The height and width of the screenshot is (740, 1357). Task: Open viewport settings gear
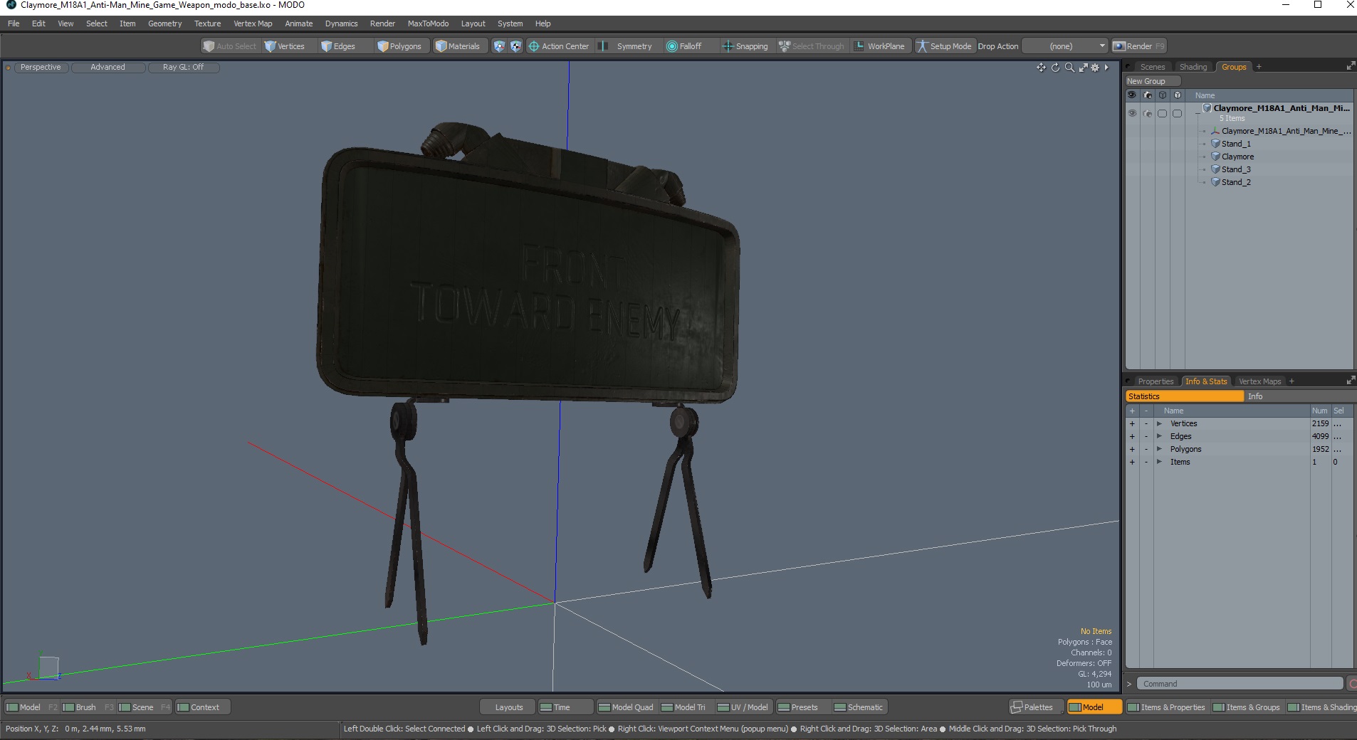[x=1095, y=68]
